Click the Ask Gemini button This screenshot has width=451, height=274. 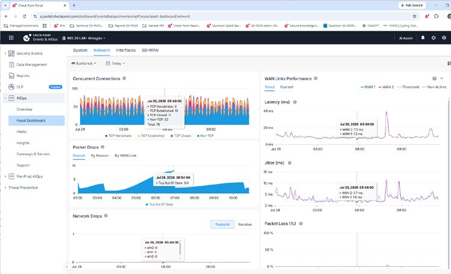[412, 5]
